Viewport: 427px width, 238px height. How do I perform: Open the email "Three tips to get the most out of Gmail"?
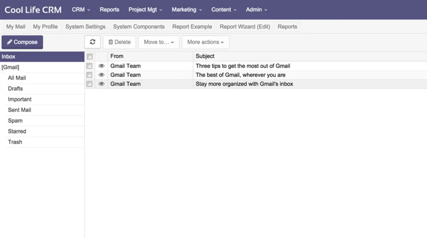pyautogui.click(x=243, y=66)
